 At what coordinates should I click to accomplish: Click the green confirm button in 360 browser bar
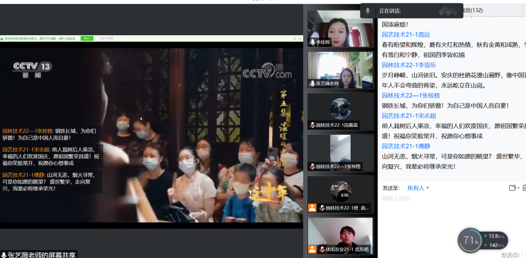[87, 39]
